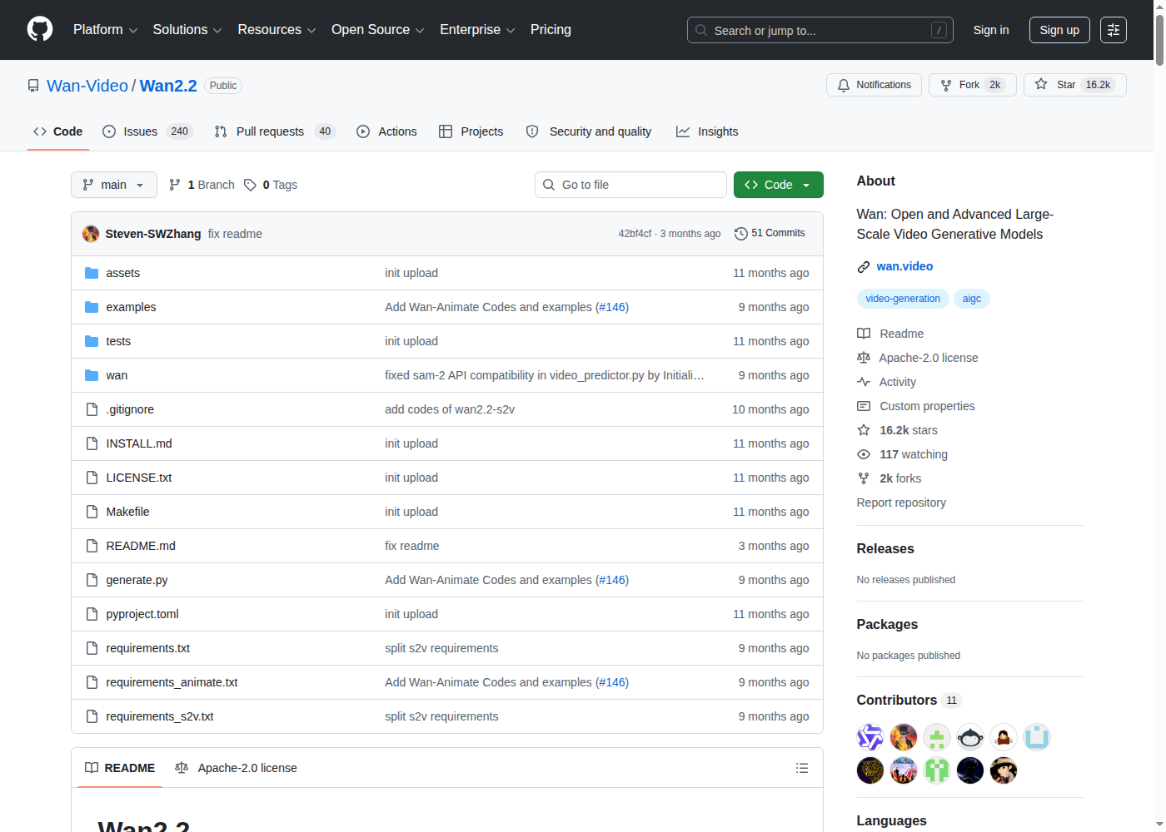Click the Custom properties note icon
The height and width of the screenshot is (832, 1166).
[864, 406]
